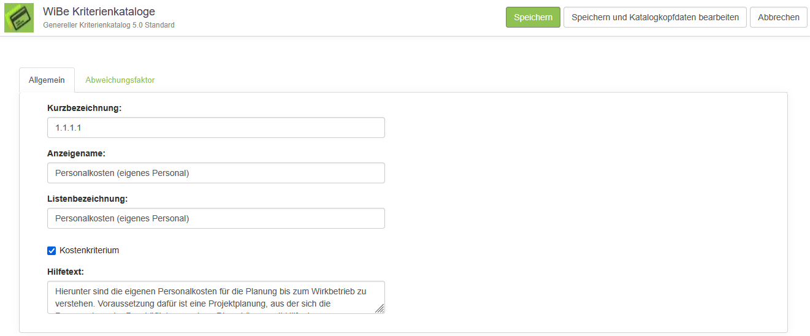Click into the Anzeigename text field
Image resolution: width=810 pixels, height=336 pixels.
pos(216,173)
